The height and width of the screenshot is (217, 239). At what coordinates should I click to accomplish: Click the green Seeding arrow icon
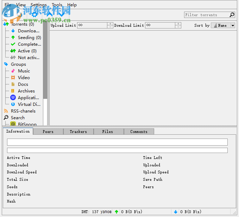[x=13, y=38]
